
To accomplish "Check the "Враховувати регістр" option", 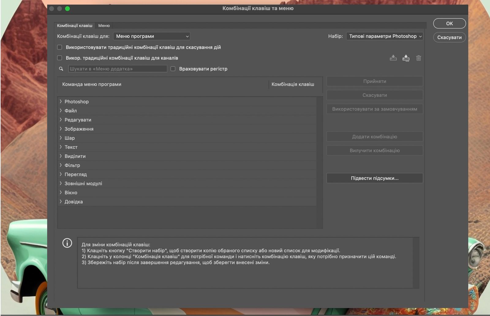I will pyautogui.click(x=173, y=69).
